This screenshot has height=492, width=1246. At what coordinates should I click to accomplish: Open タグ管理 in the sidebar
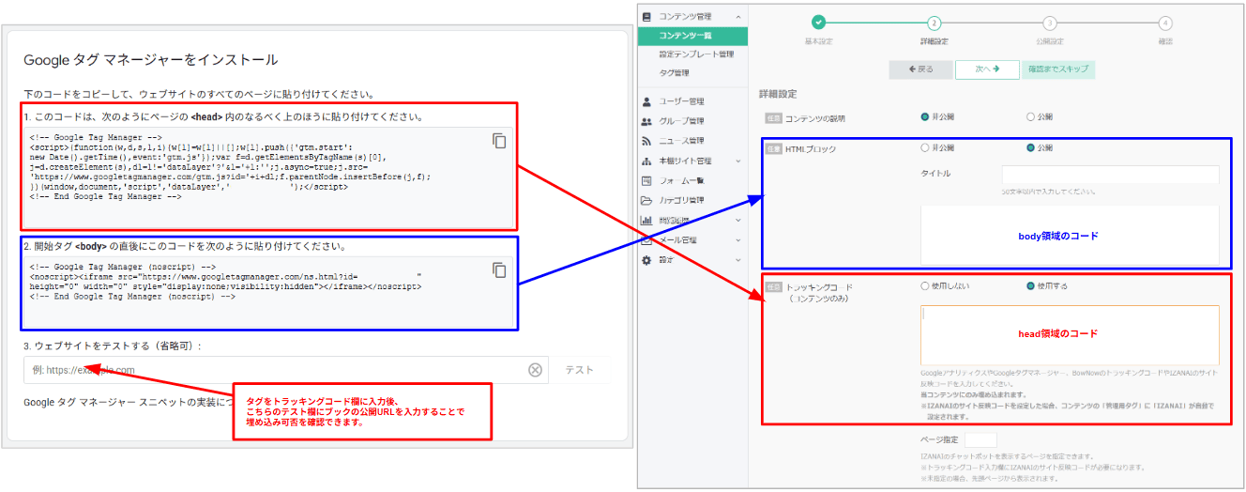tap(674, 73)
